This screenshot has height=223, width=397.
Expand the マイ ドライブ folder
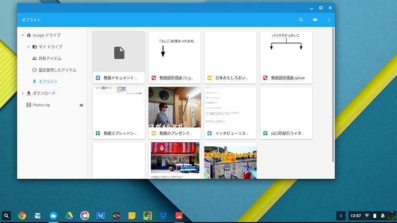(x=29, y=47)
